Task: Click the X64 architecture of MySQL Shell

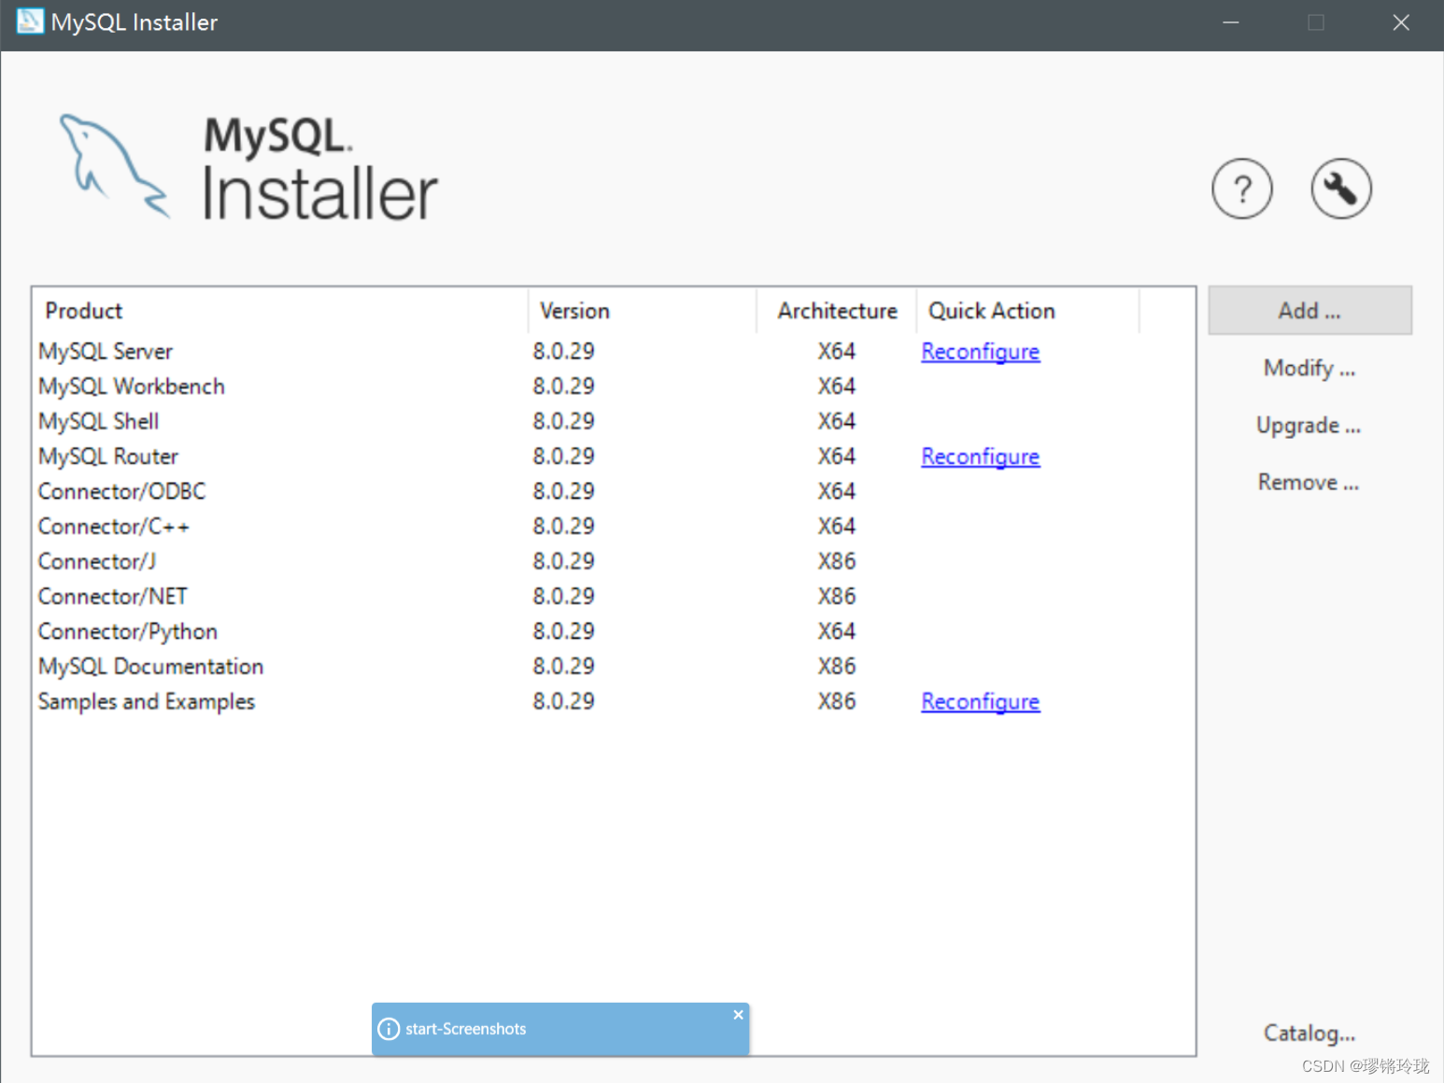Action: (837, 422)
